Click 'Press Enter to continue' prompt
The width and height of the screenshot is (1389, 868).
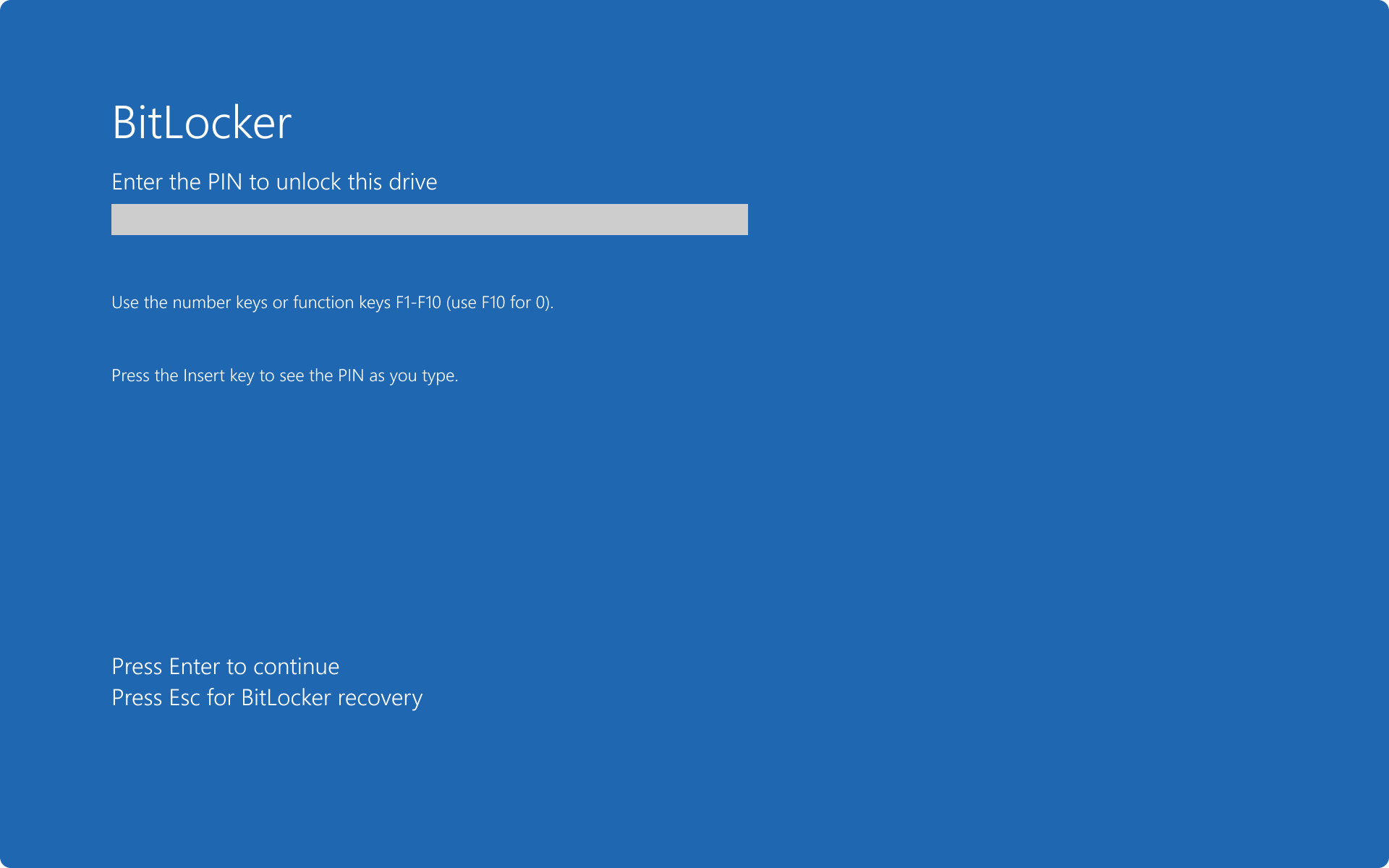(x=225, y=666)
